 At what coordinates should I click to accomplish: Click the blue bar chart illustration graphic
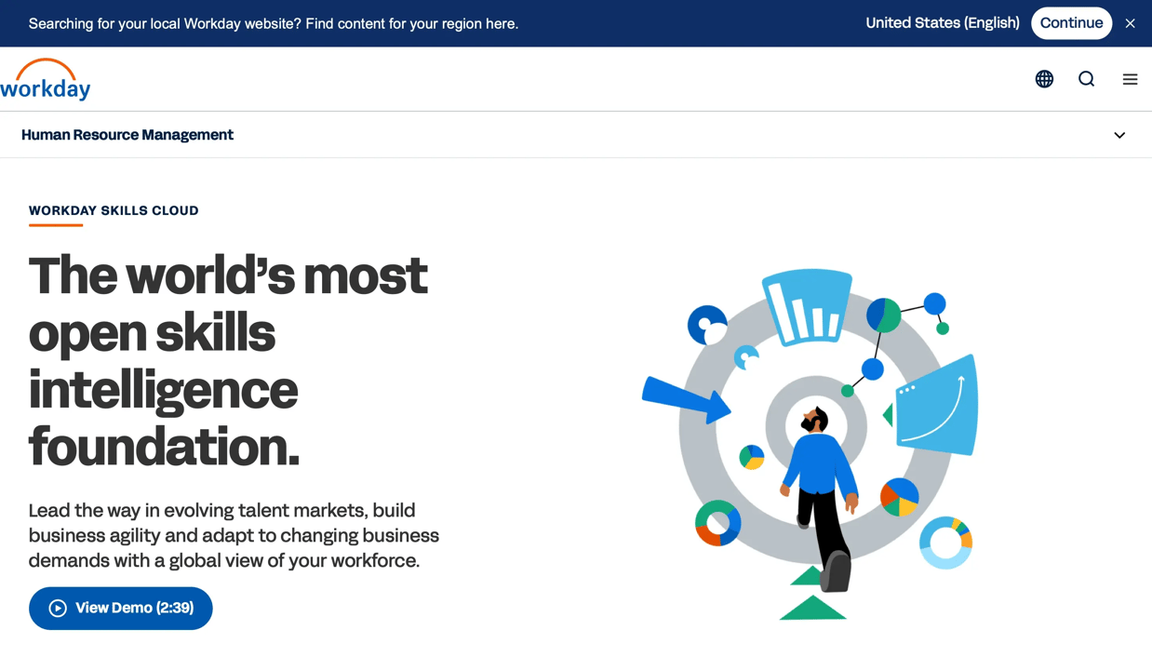coord(808,306)
